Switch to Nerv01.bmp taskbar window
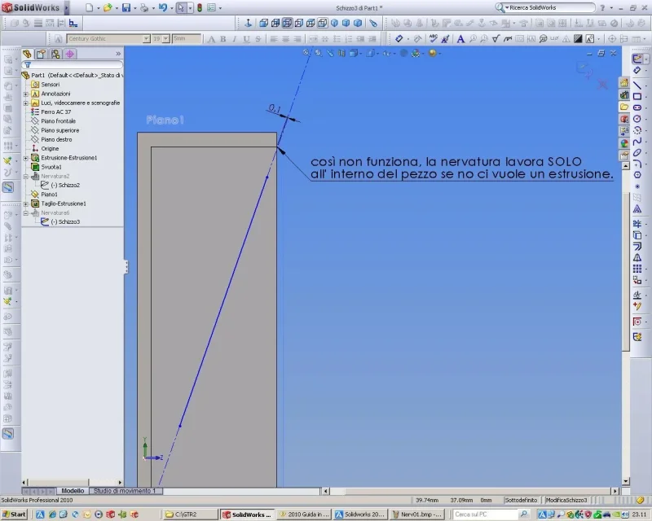The height and width of the screenshot is (521, 652). 417,514
